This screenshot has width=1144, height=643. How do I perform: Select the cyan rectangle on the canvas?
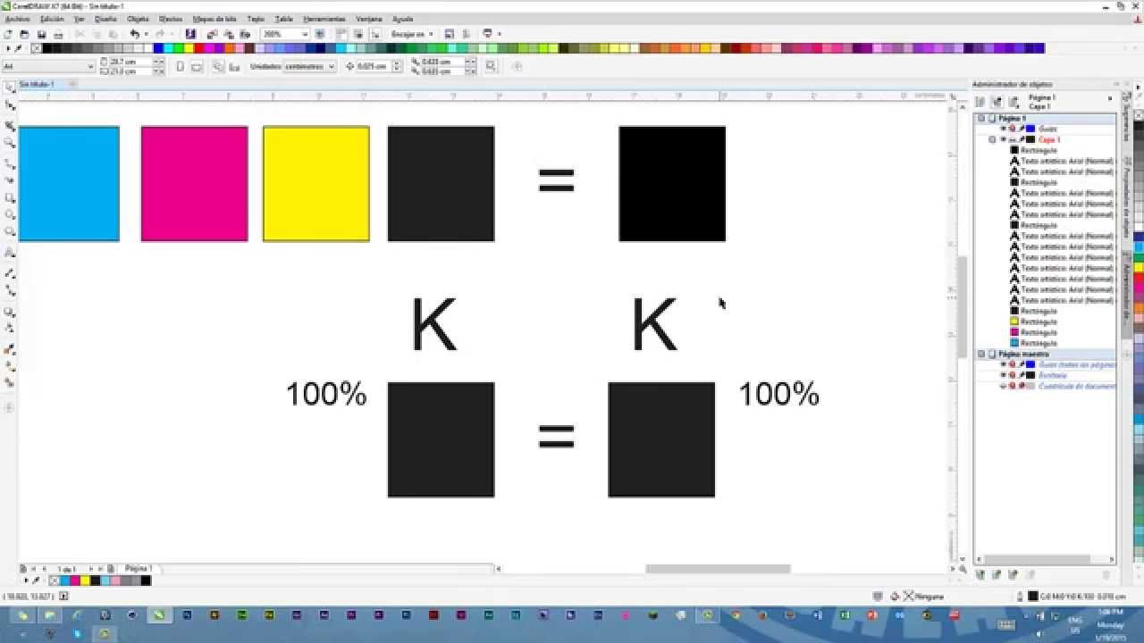69,184
